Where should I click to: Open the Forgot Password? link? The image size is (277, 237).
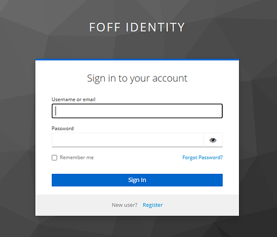[203, 157]
